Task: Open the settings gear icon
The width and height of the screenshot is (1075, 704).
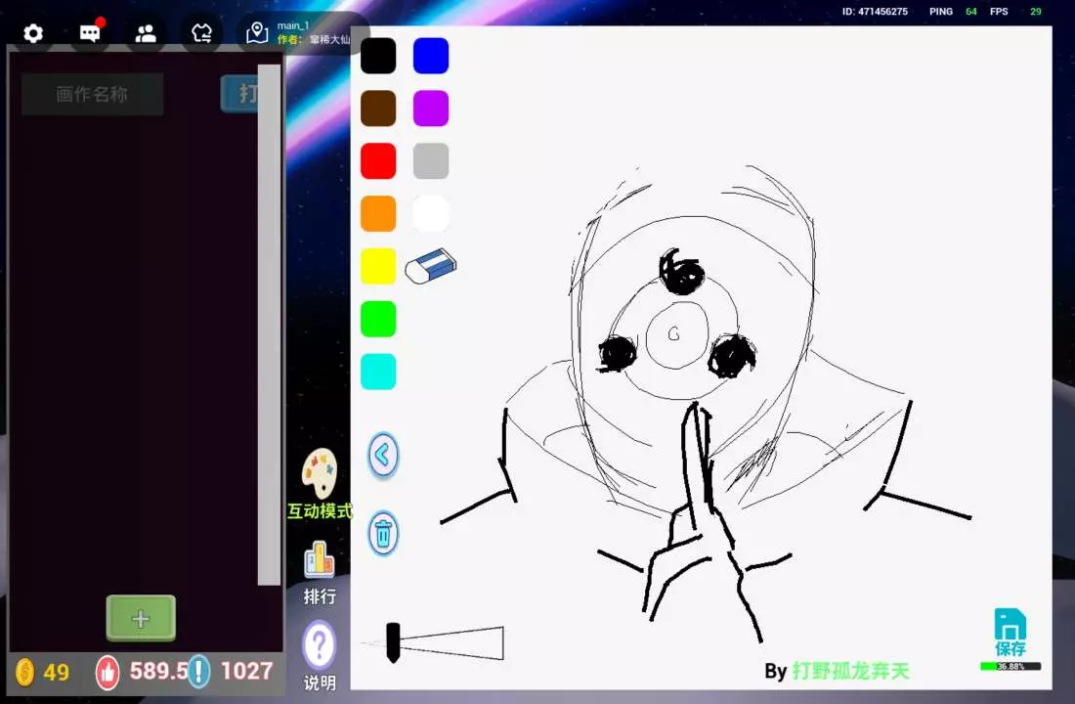Action: [33, 33]
